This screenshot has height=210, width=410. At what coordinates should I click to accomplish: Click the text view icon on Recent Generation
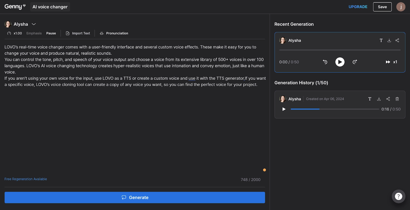381,40
